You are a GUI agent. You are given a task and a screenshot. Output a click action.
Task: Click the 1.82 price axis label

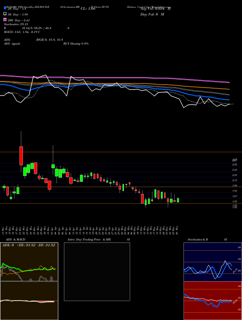(234, 191)
